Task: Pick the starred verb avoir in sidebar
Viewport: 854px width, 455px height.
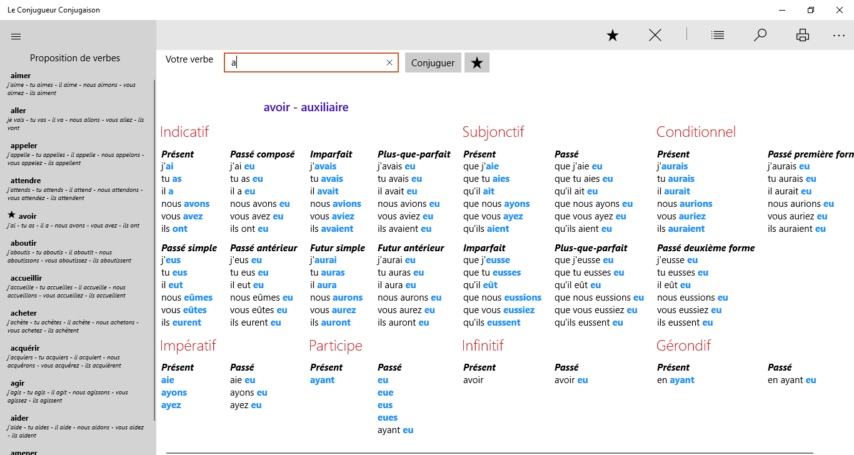Action: tap(28, 216)
